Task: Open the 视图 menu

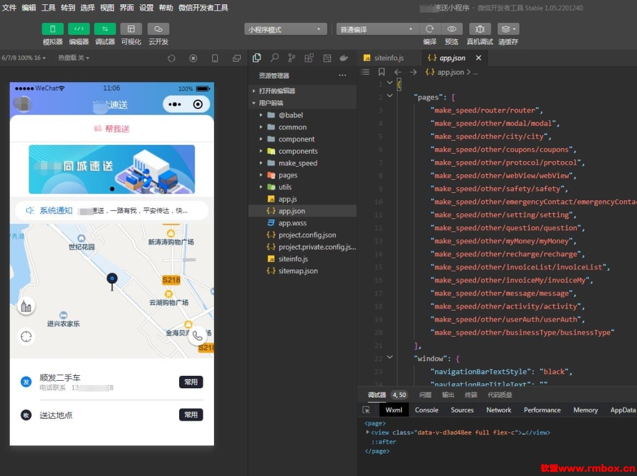Action: [107, 7]
